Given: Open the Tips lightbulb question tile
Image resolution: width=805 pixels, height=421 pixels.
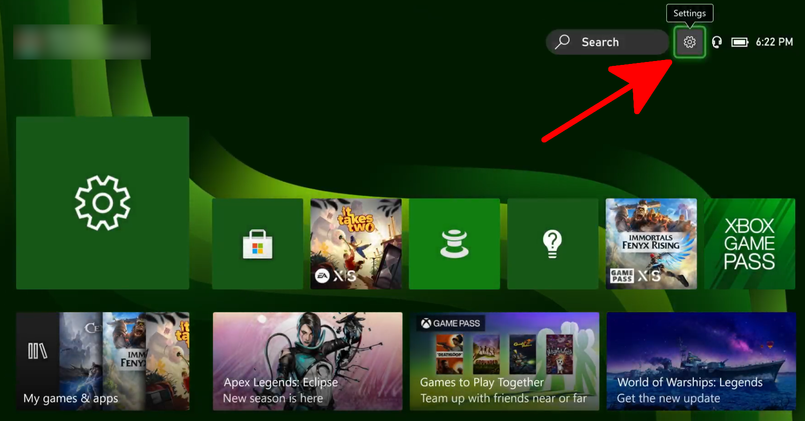Looking at the screenshot, I should coord(553,244).
